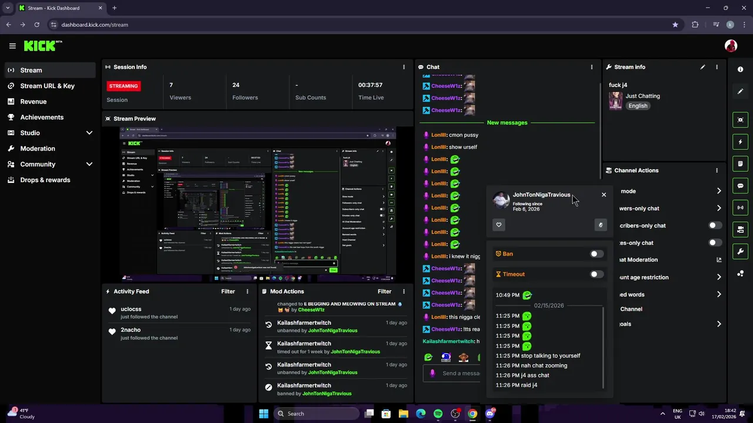Click the Stream Preview thumbnail
Viewport: 753px width, 423px height.
click(258, 204)
